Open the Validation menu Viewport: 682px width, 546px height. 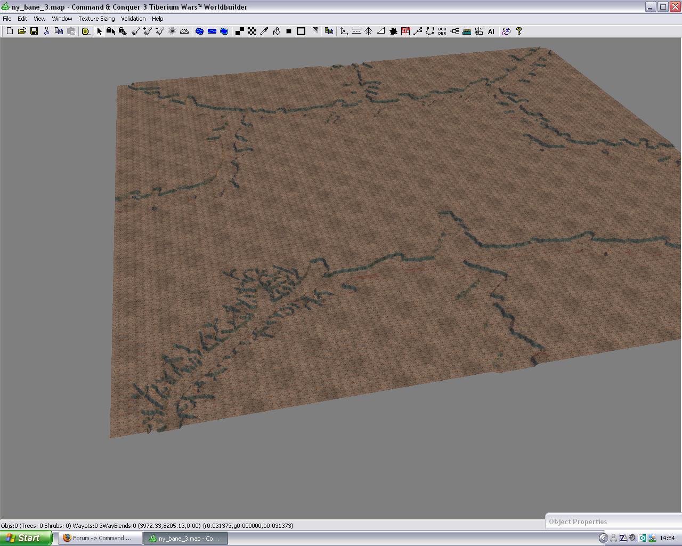pyautogui.click(x=133, y=19)
